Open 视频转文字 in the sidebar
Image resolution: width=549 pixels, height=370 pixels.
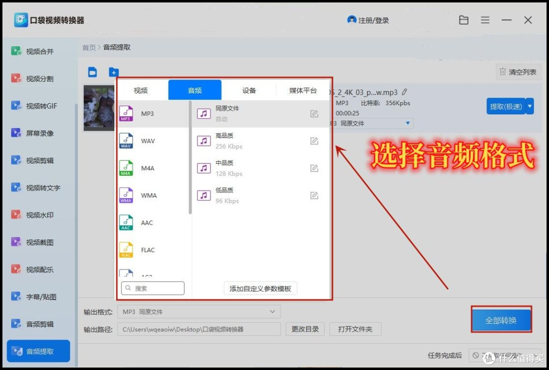click(x=36, y=188)
